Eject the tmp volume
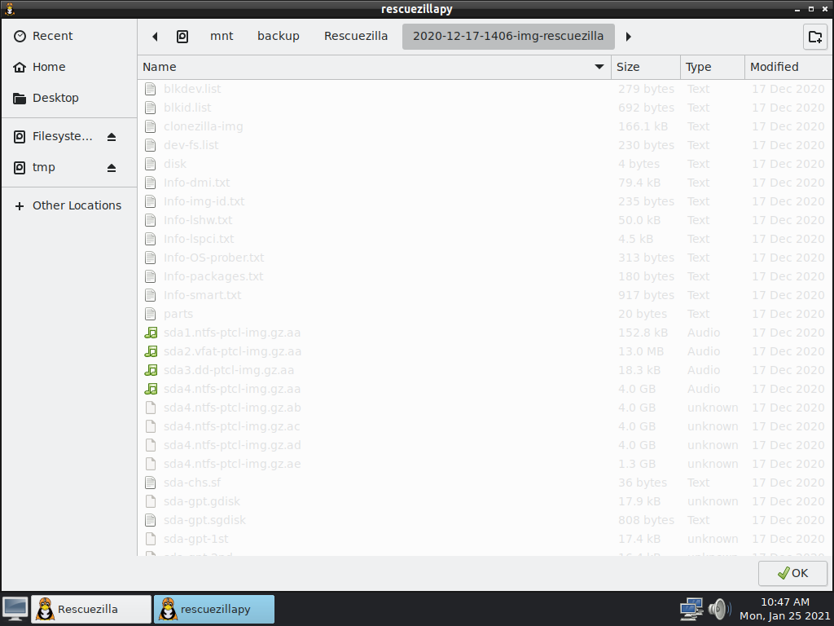This screenshot has height=626, width=834. click(x=112, y=168)
